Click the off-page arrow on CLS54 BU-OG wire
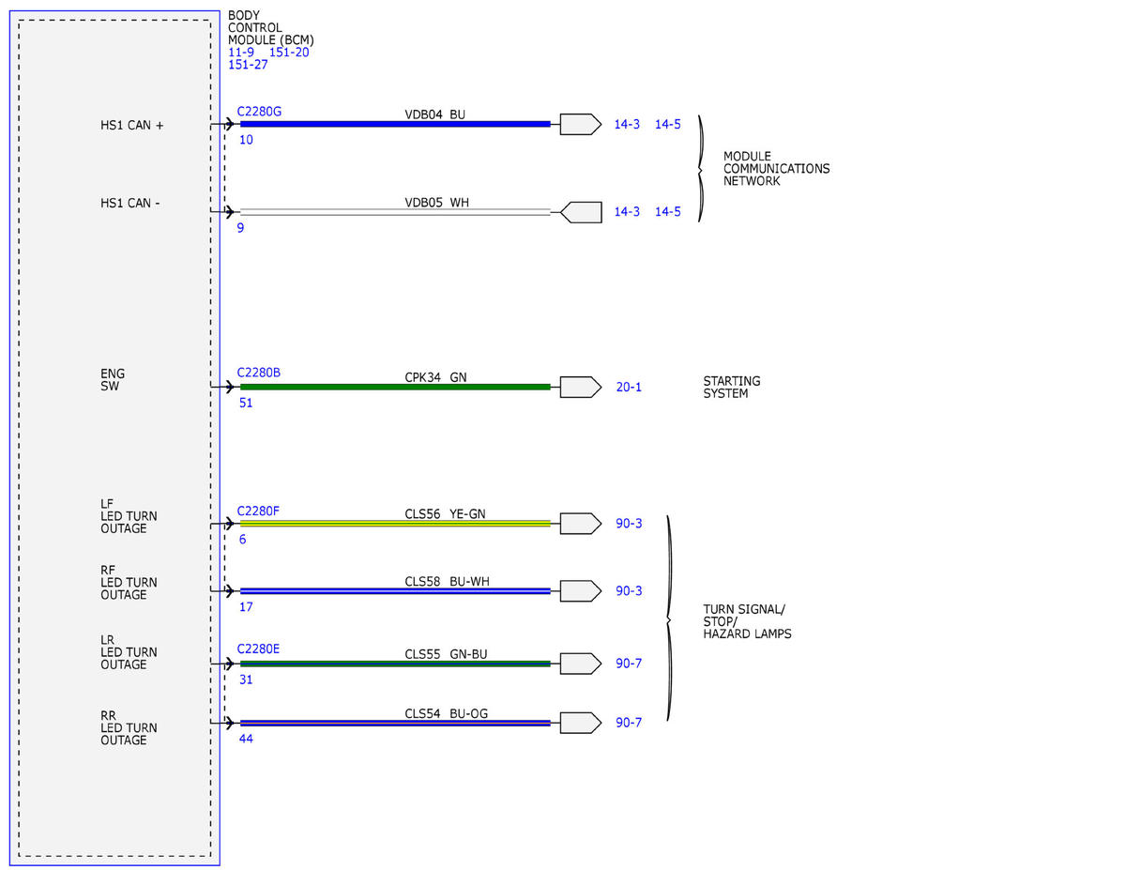Screen dimensions: 1126x870 click(581, 723)
